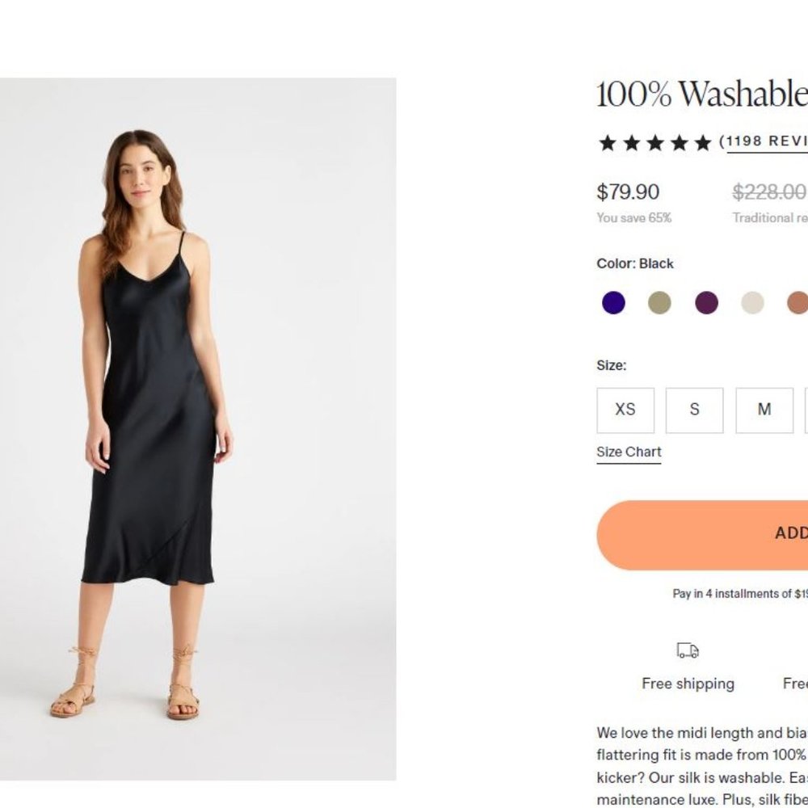Open the Size Chart
This screenshot has height=808, width=808.
click(628, 452)
